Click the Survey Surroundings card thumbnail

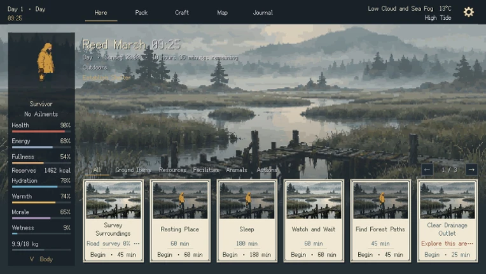pyautogui.click(x=113, y=200)
